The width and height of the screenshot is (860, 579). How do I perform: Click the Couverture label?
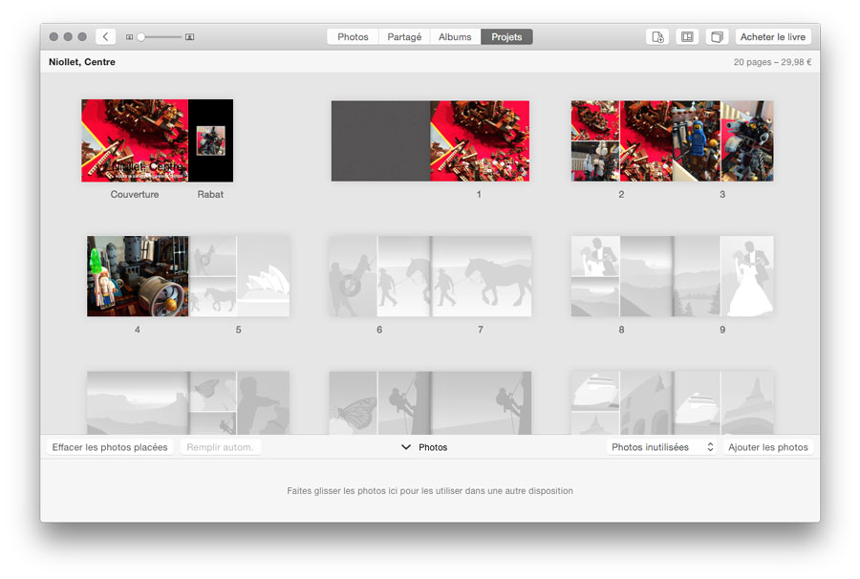(x=135, y=194)
